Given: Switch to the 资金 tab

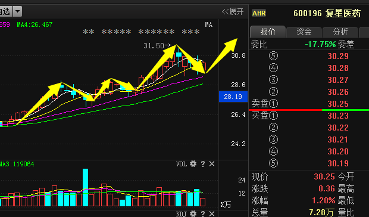Looking at the screenshot, I should click(304, 32).
